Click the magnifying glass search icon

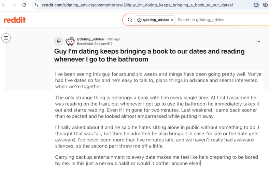130,20
